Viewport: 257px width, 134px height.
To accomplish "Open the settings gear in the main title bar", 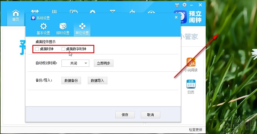I will coord(185,5).
